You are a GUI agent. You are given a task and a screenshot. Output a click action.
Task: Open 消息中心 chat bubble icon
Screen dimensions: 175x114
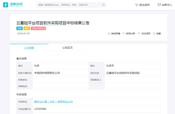(159, 5)
